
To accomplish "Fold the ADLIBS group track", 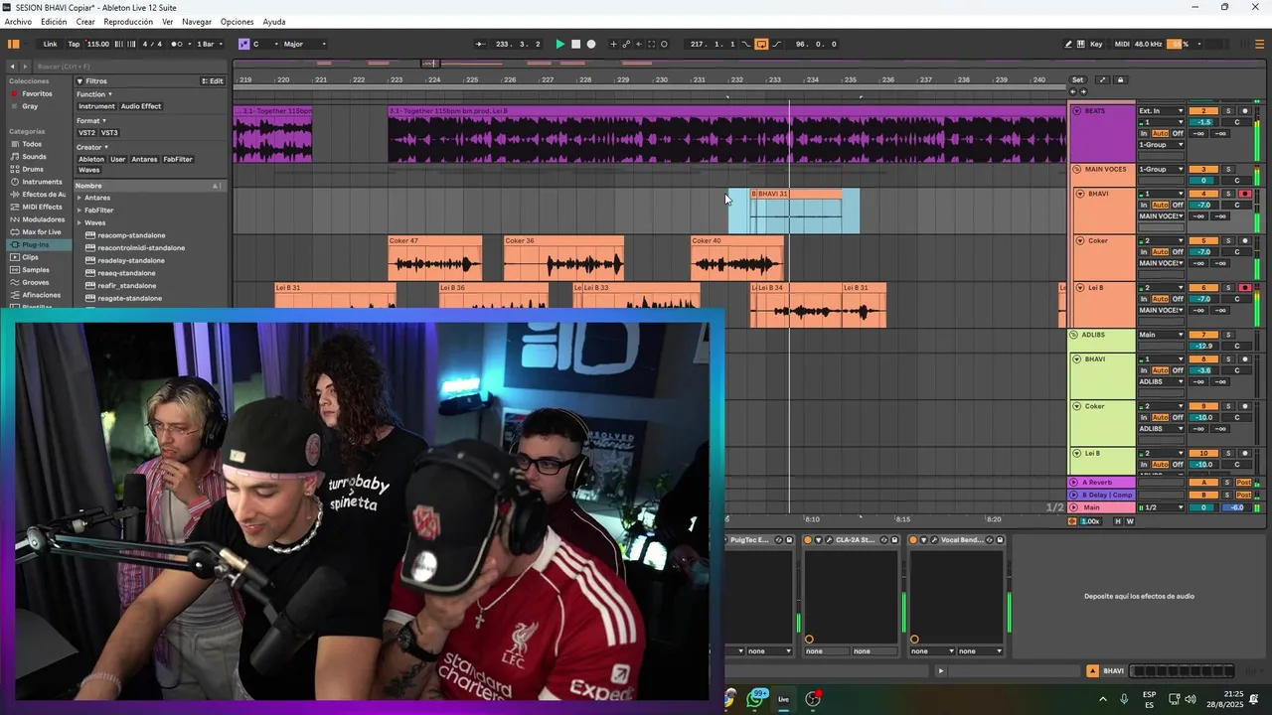I will 1074,335.
